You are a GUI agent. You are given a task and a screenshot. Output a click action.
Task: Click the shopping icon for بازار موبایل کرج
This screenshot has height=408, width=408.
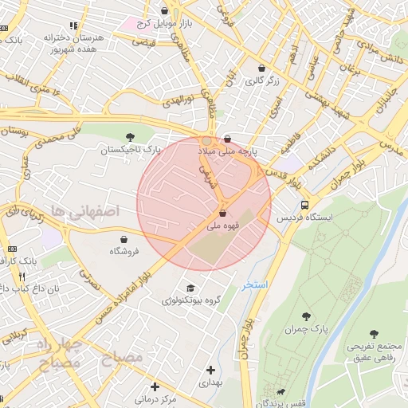pyautogui.click(x=165, y=11)
